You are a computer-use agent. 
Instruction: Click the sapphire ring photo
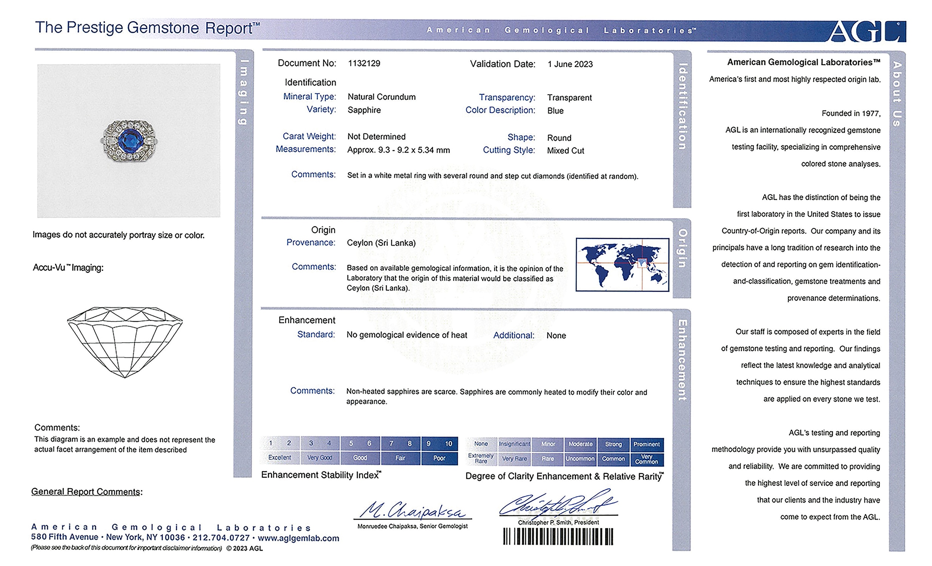coord(130,141)
